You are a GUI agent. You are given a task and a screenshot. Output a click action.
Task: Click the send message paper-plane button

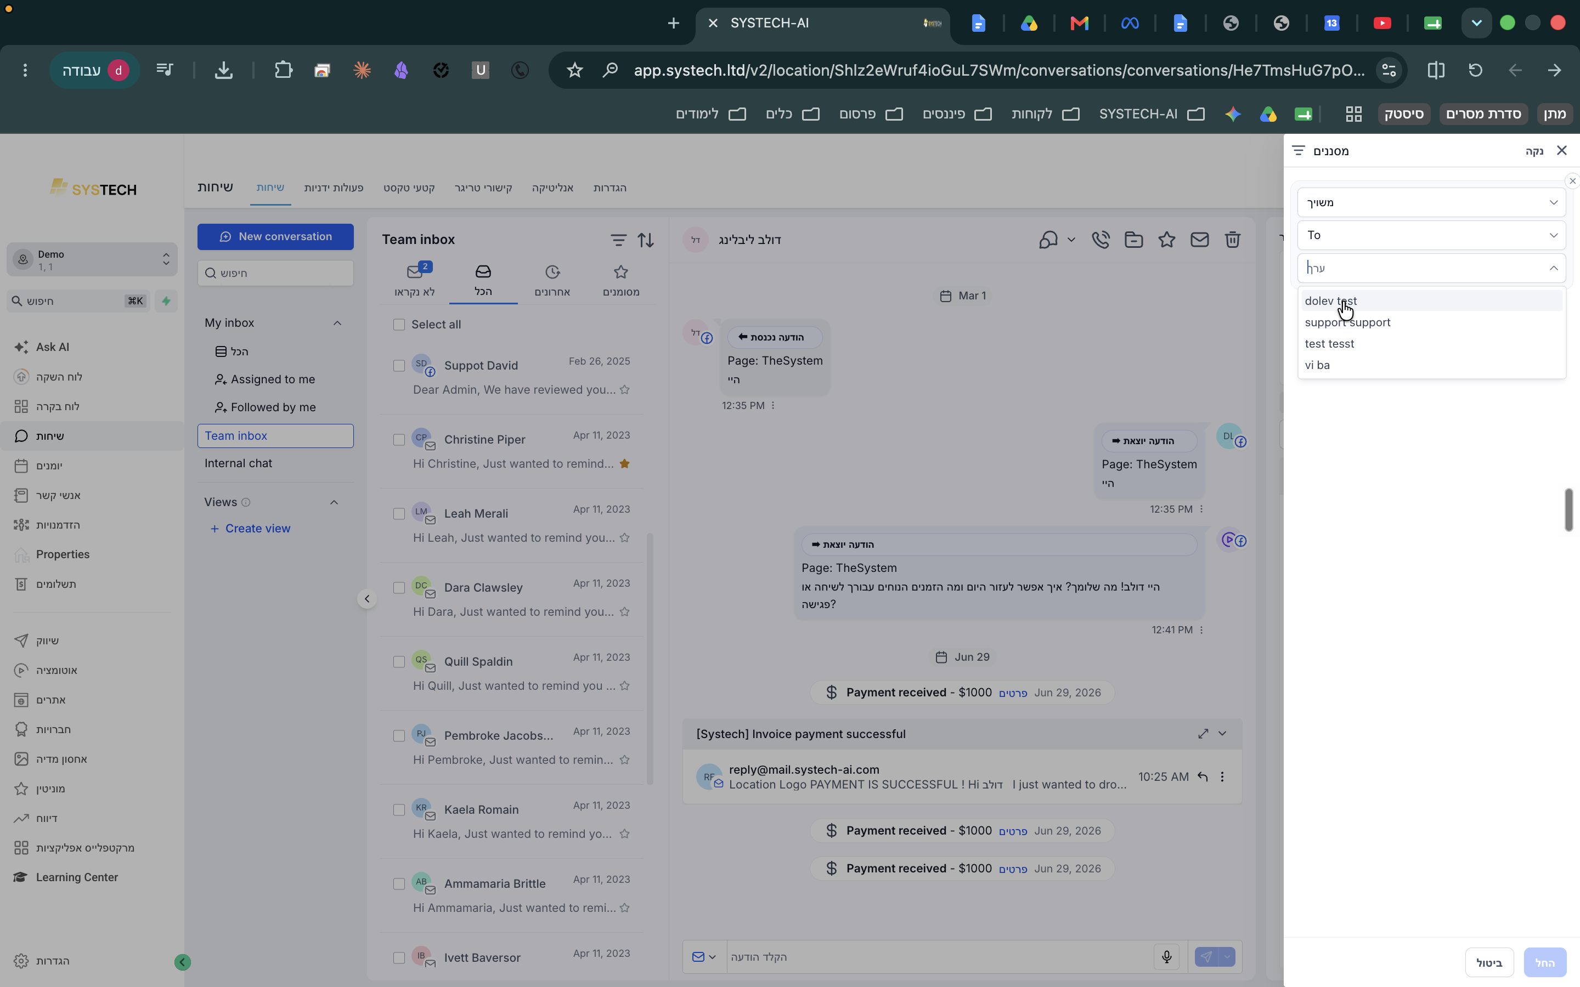coord(1206,957)
